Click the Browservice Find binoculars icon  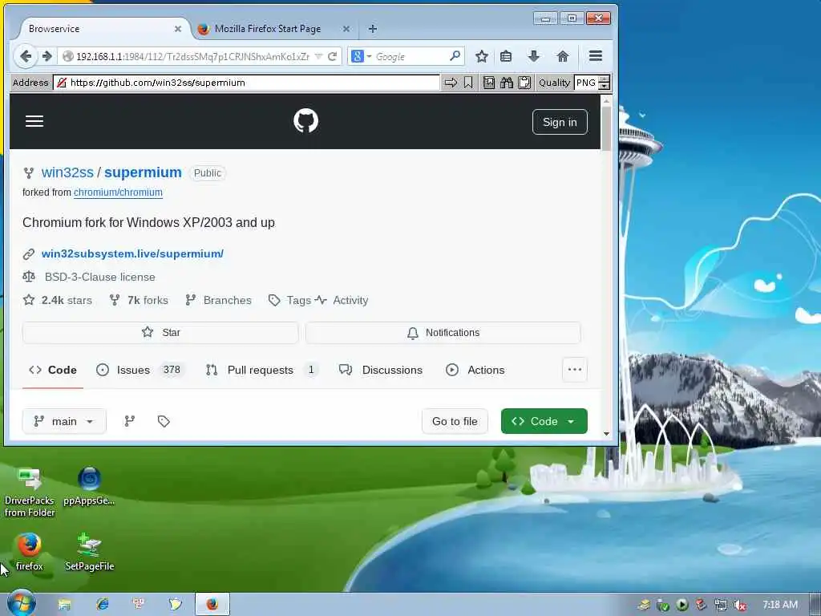point(507,83)
